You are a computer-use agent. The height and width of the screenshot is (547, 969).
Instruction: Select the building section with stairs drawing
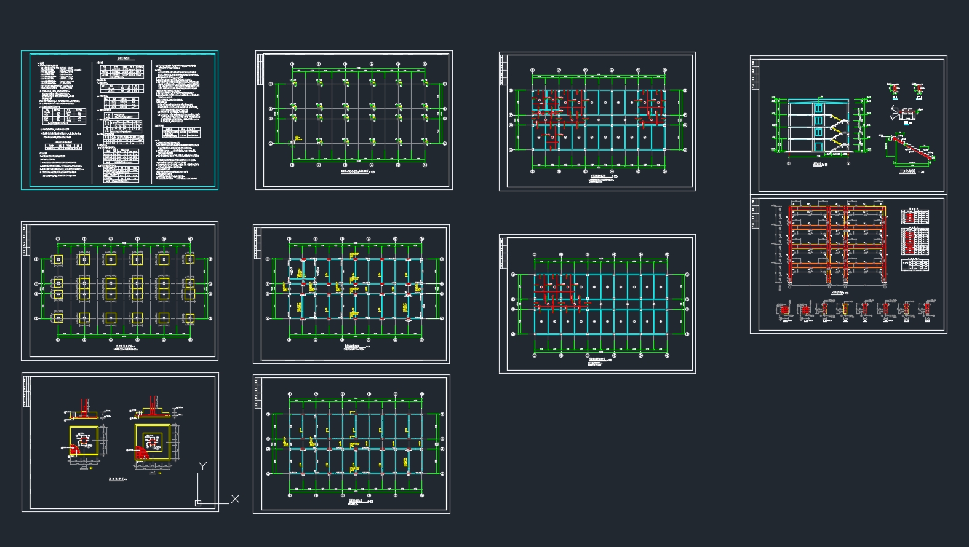(817, 126)
